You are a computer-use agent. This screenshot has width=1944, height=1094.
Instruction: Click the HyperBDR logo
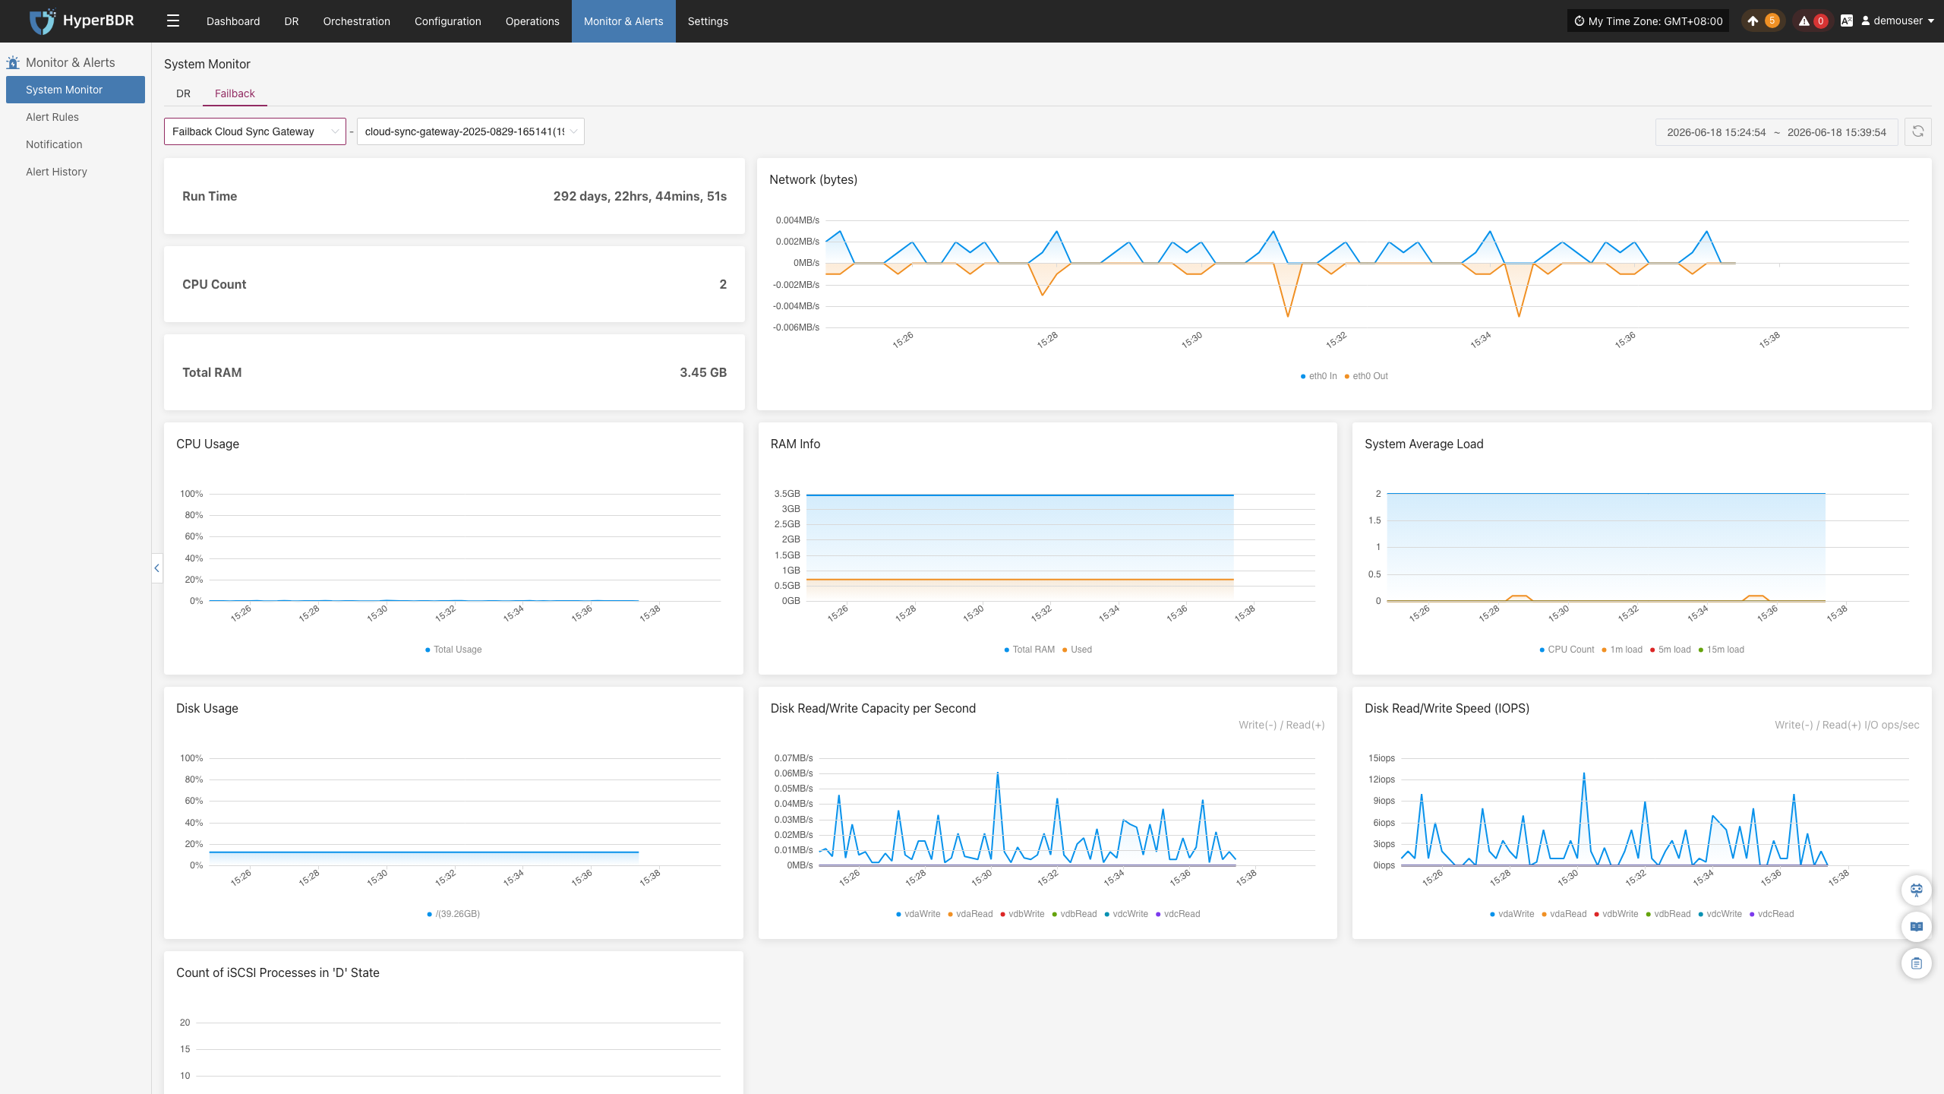81,21
